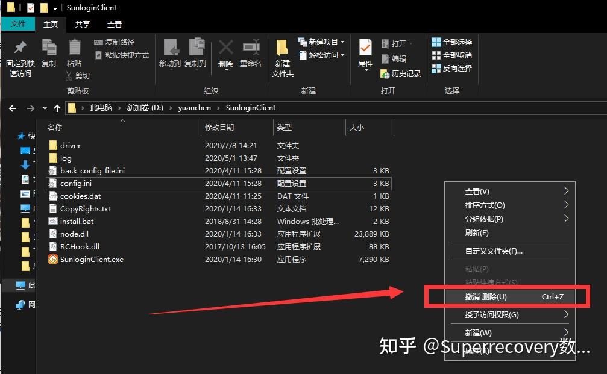Sort by the Size (大小) column header

(370, 127)
